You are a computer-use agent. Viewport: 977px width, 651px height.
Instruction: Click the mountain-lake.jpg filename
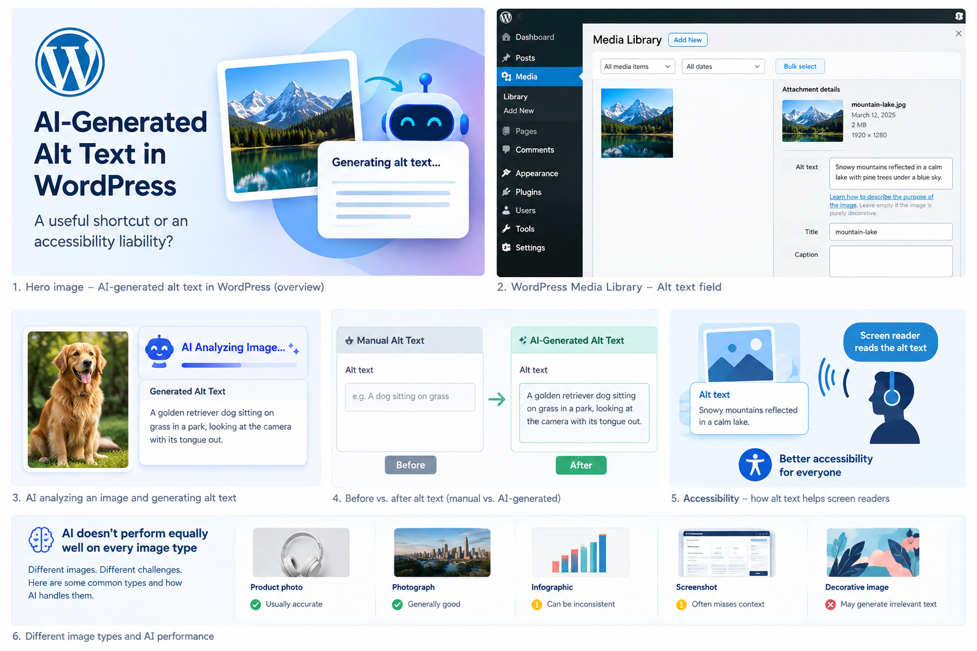(878, 105)
